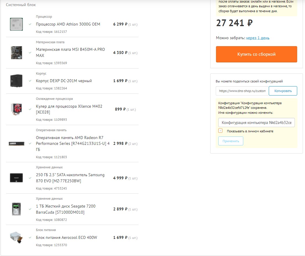Open Оперативная память AMD Radeon R7 Performance link
Image resolution: width=305 pixels, height=256 pixels.
point(73,143)
